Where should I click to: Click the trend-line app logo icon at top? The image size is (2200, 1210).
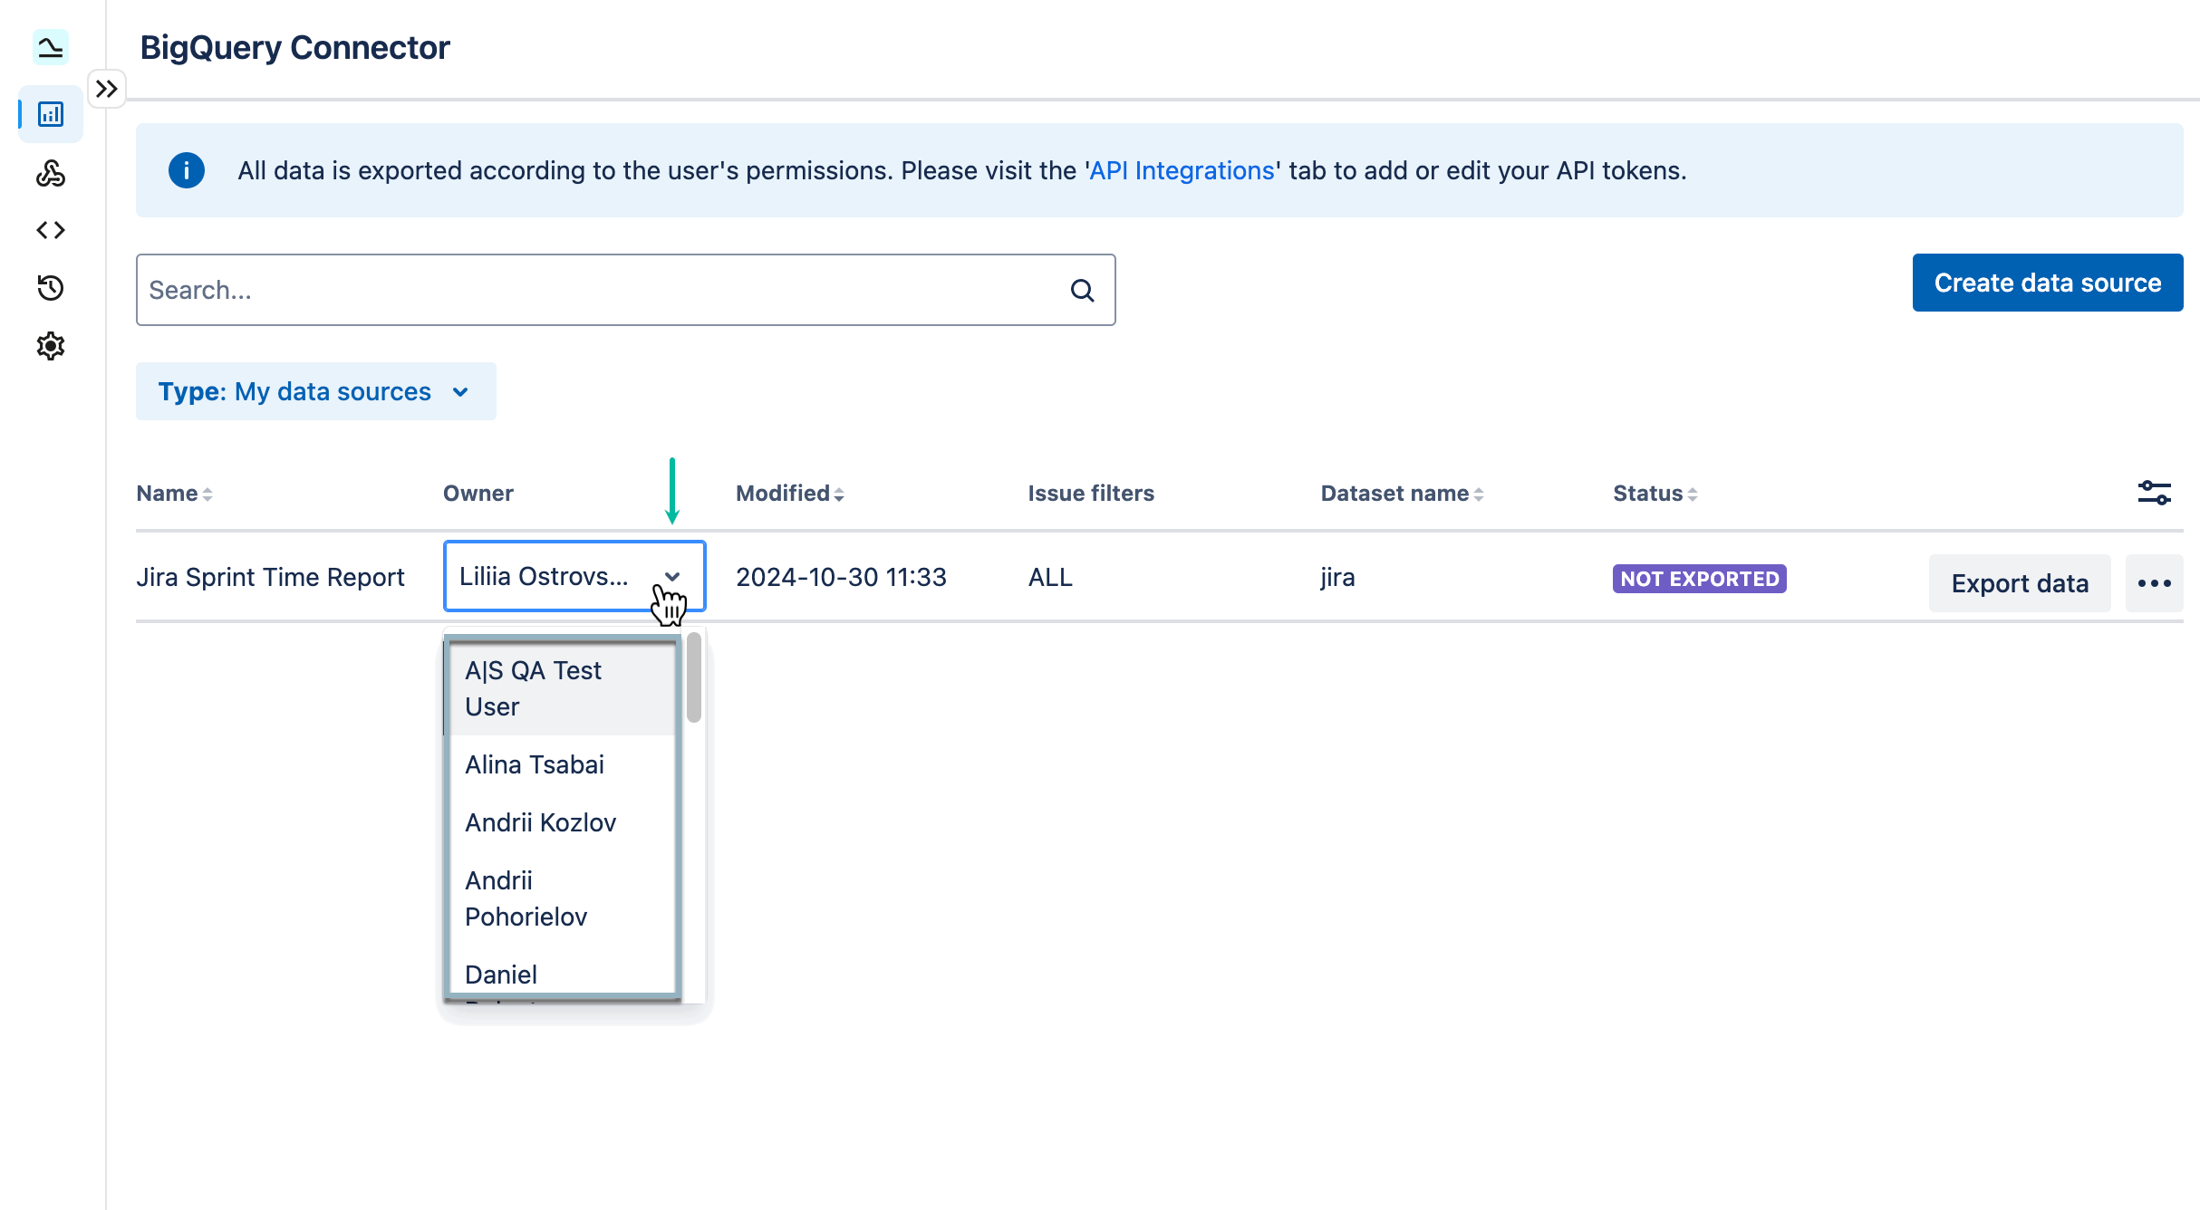tap(50, 47)
